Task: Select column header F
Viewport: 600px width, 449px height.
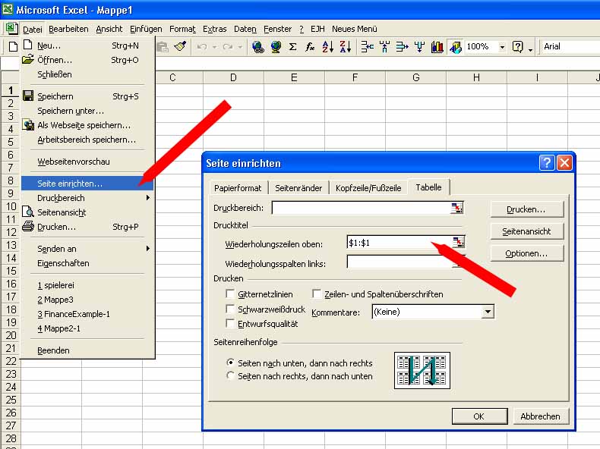Action: [355, 77]
